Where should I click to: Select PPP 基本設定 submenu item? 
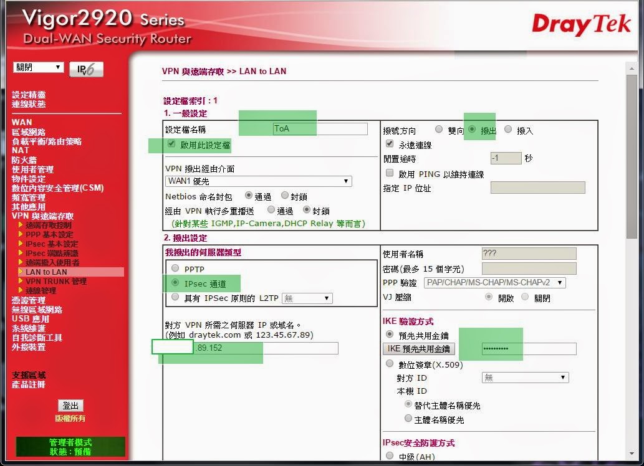click(x=49, y=234)
